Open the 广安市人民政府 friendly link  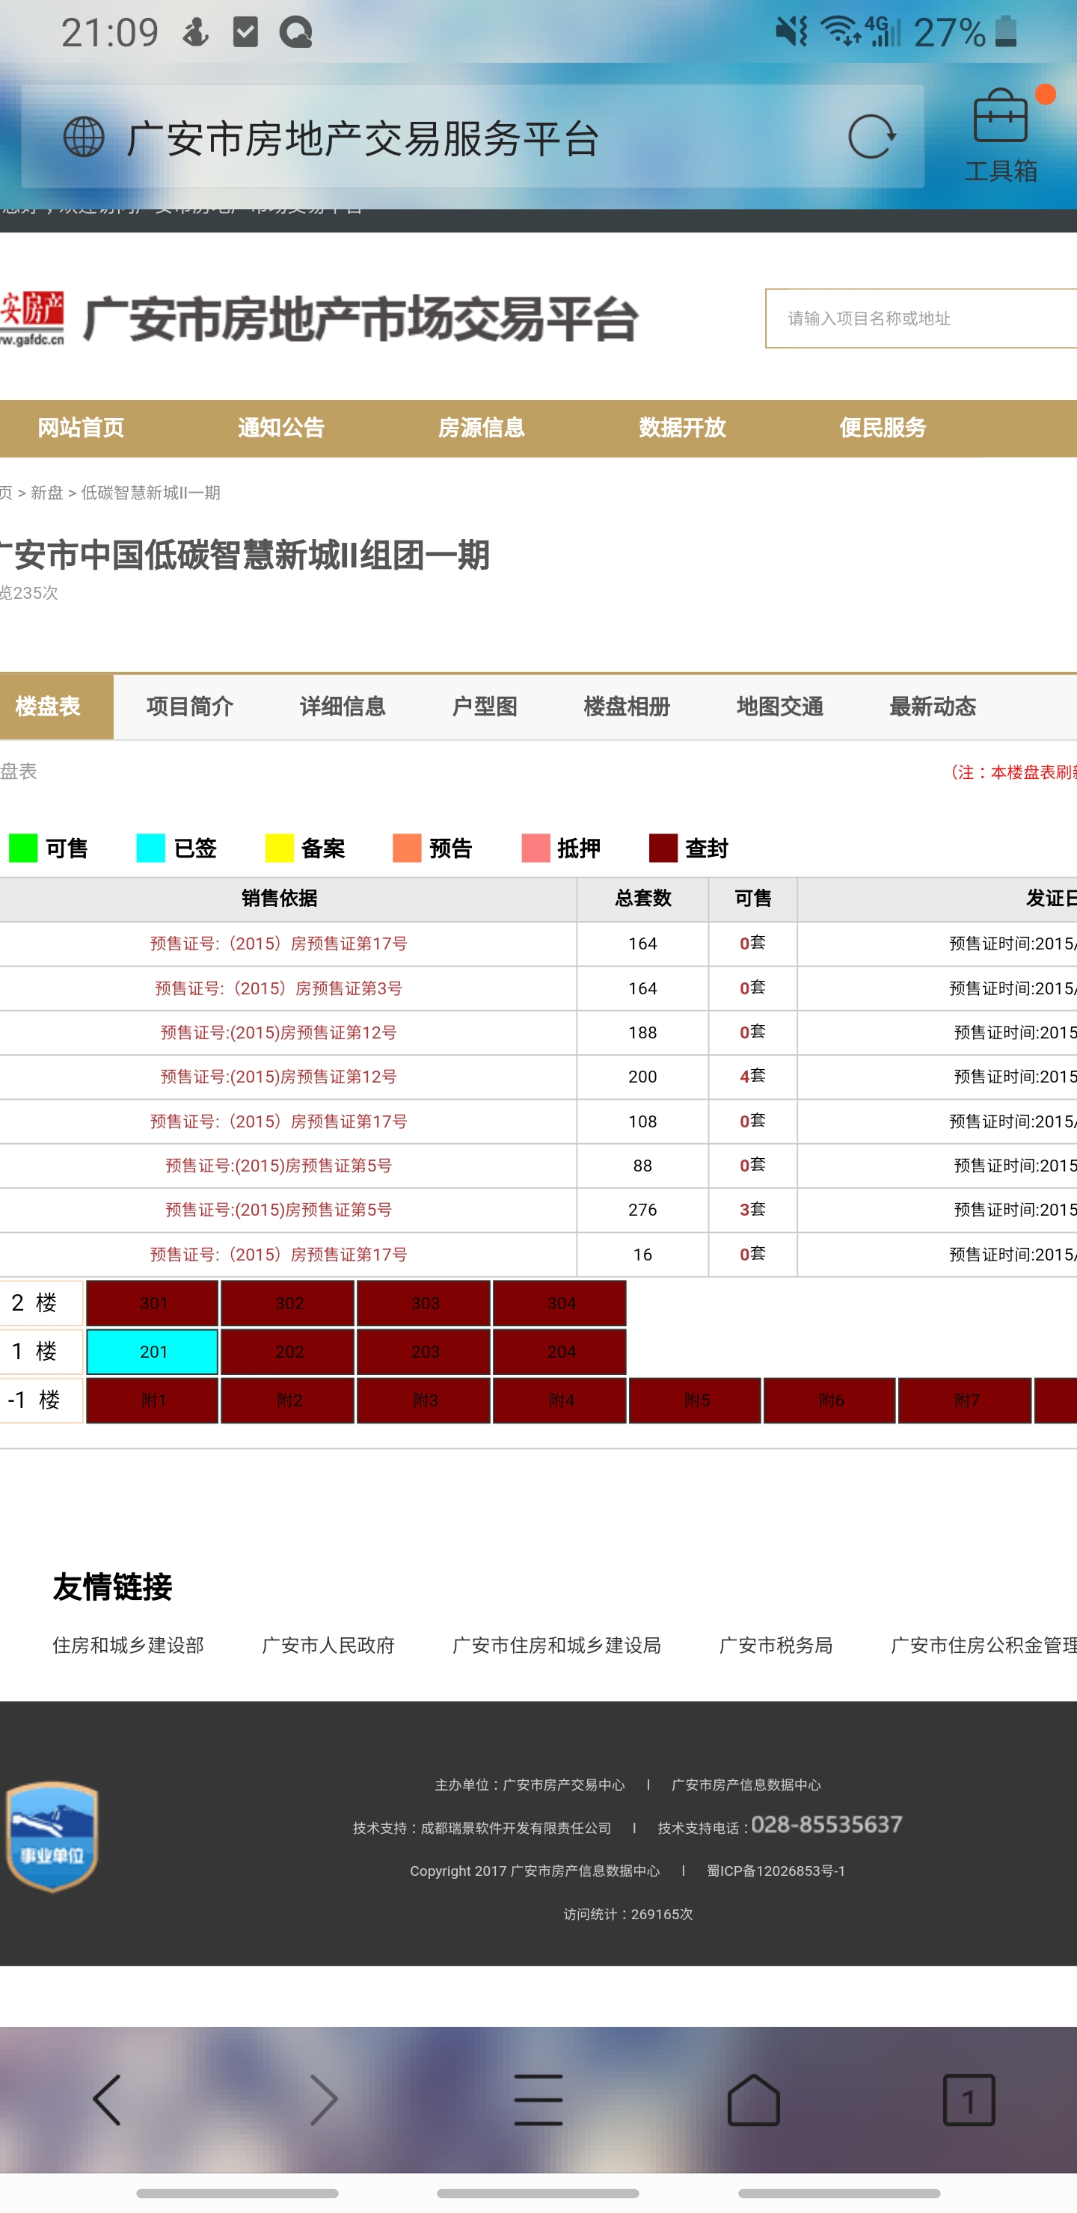[328, 1645]
